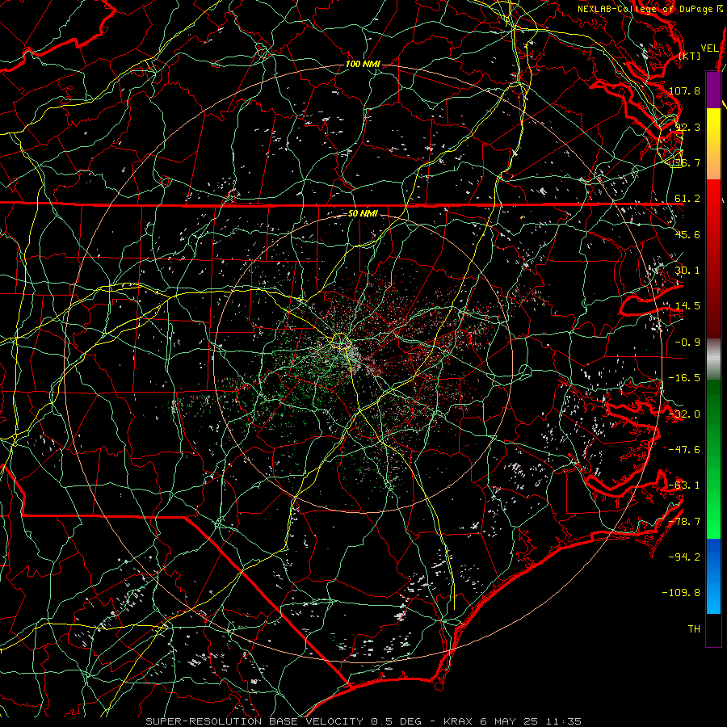Click the purple segment of color bar

tap(713, 90)
